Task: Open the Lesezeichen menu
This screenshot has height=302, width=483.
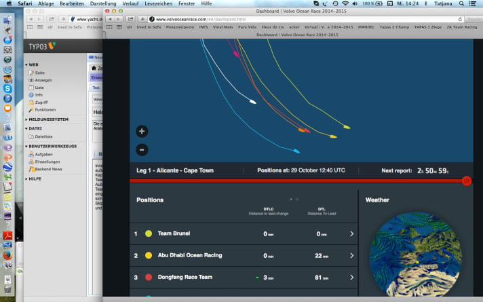Action: (x=158, y=3)
